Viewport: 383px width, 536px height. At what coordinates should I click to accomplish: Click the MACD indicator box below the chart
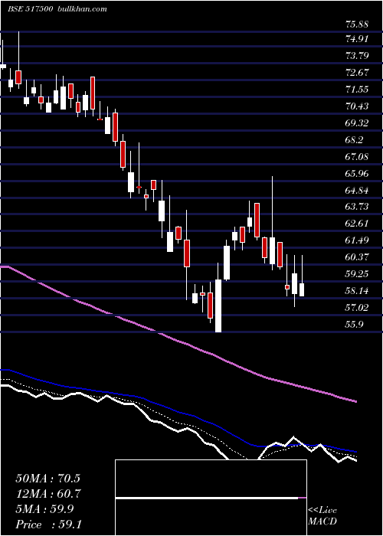coord(211,498)
